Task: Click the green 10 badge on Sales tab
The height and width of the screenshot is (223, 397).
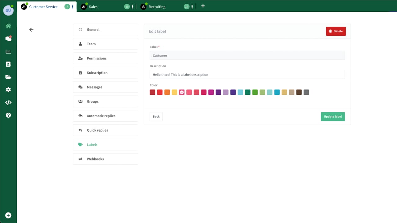Action: [127, 7]
